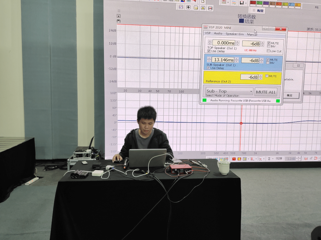
Task: Check INV for the SUB Speaker
Action: [x=267, y=63]
